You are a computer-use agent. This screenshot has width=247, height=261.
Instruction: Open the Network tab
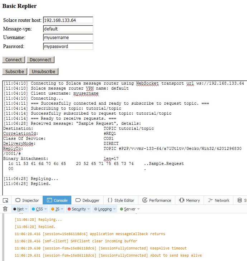click(x=218, y=200)
